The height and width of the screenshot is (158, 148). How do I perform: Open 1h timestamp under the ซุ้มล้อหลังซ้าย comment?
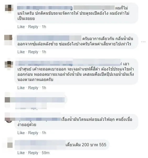tap(44, 52)
